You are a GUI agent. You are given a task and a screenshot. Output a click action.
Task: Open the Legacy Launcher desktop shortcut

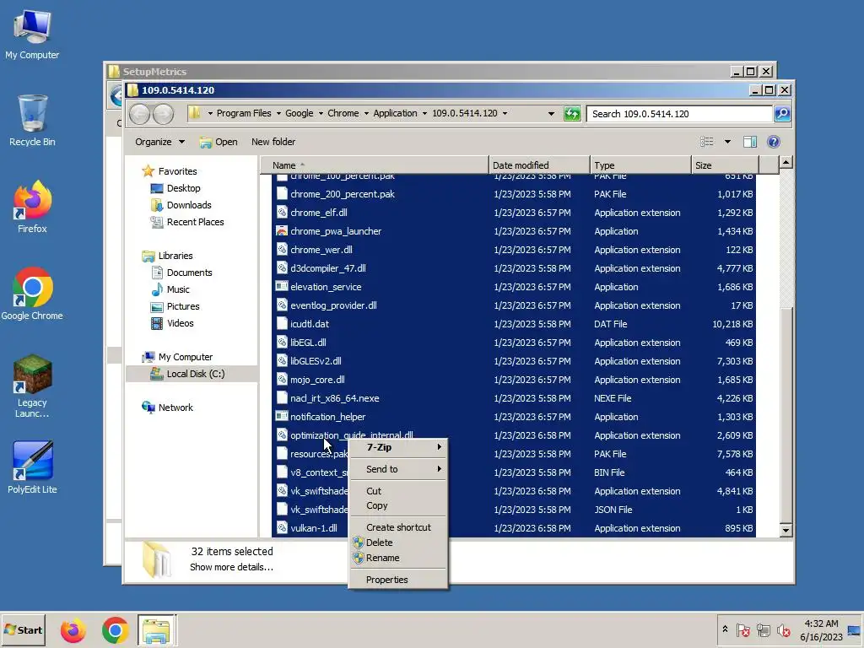[32, 386]
